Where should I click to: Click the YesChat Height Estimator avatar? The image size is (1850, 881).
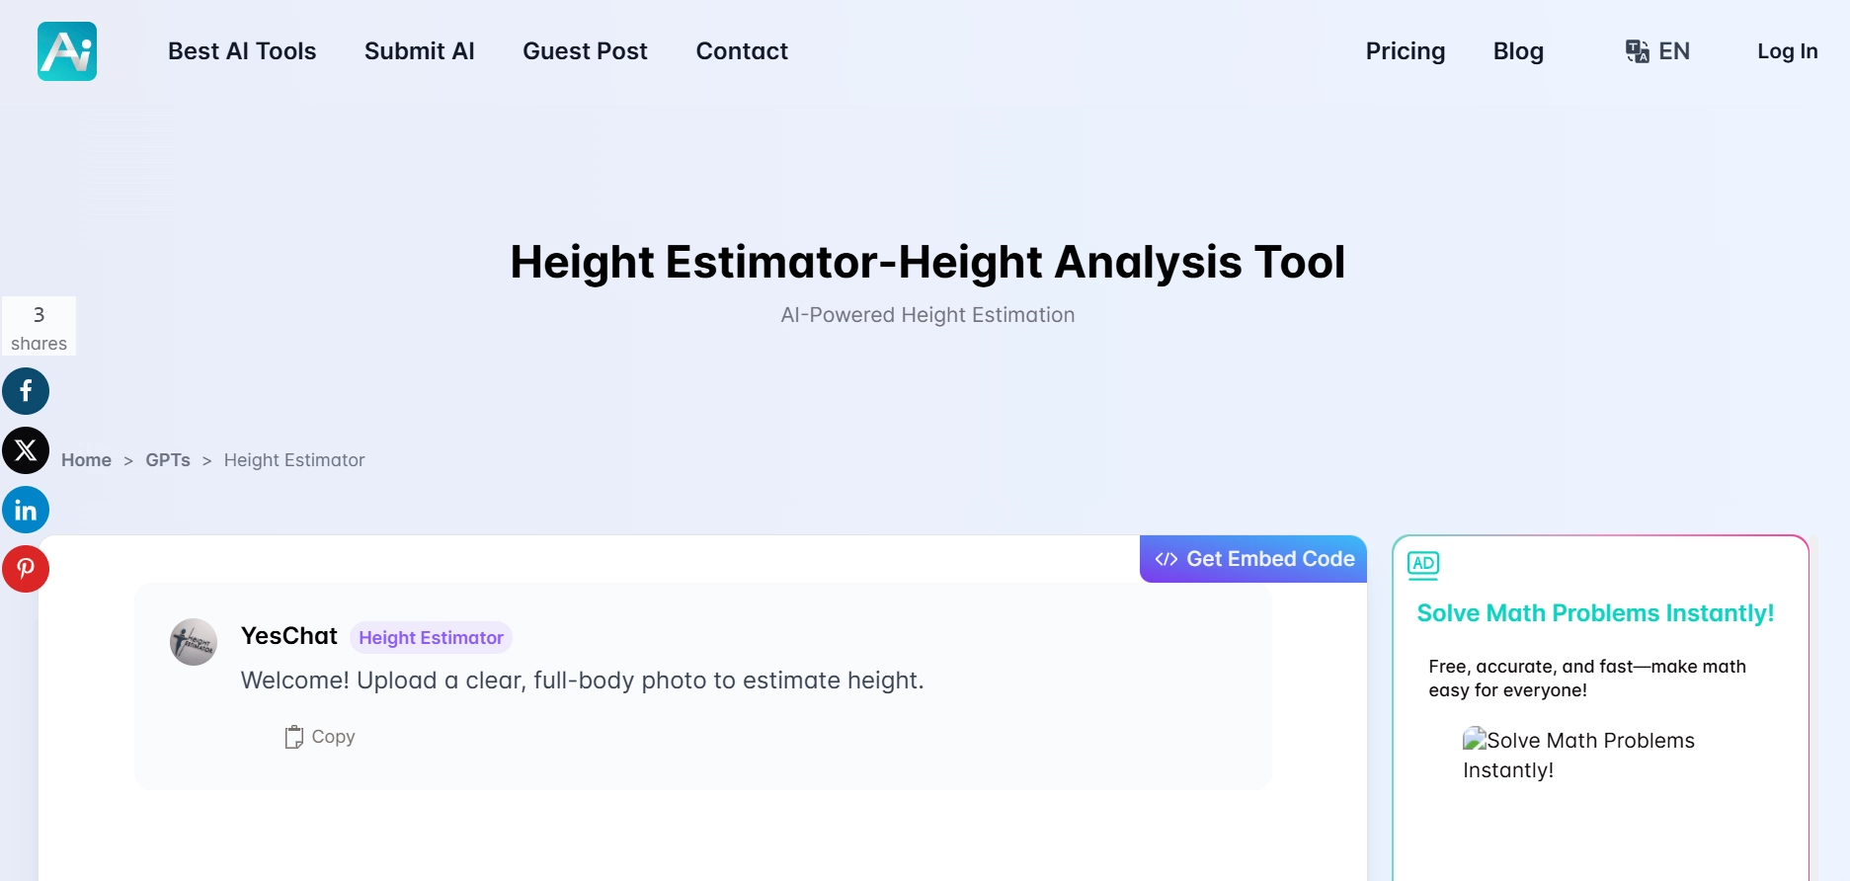194,642
